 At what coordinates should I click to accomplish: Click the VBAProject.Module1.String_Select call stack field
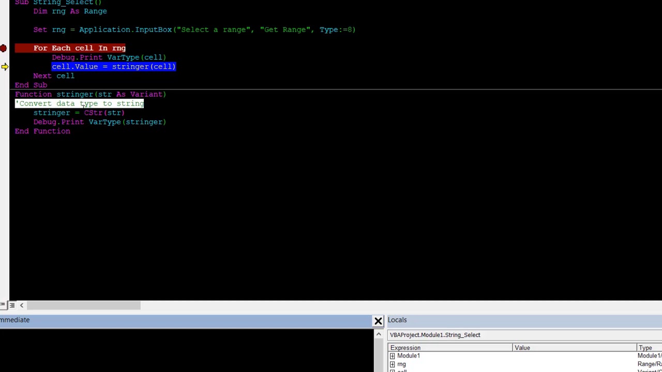(524, 335)
